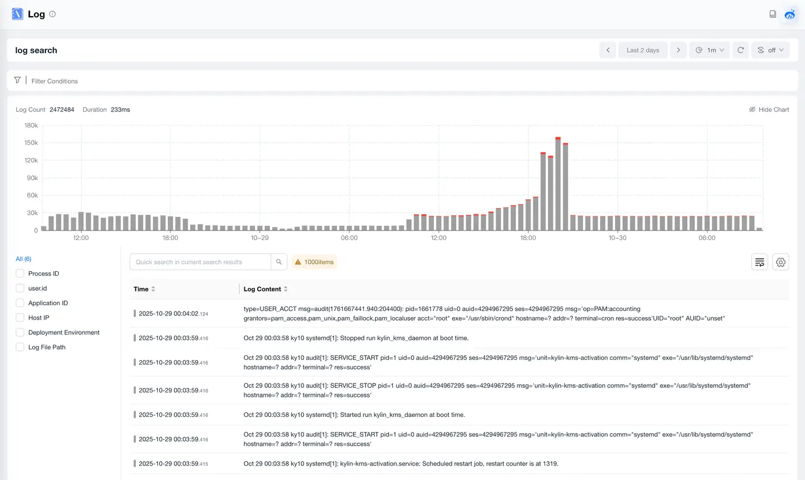Screen dimensions: 805x480
Task: Click the filter funnel icon
Action: click(17, 80)
